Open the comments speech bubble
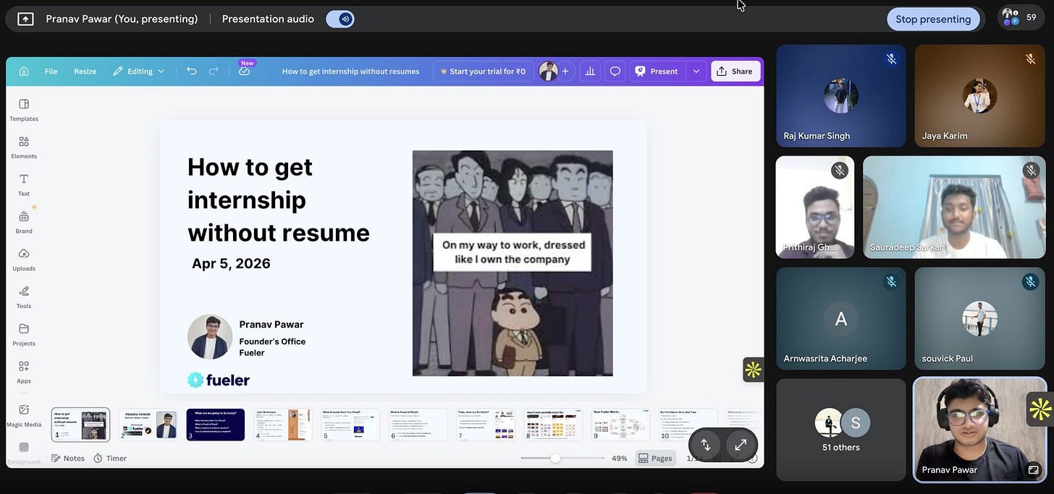Image resolution: width=1054 pixels, height=494 pixels. [x=615, y=71]
